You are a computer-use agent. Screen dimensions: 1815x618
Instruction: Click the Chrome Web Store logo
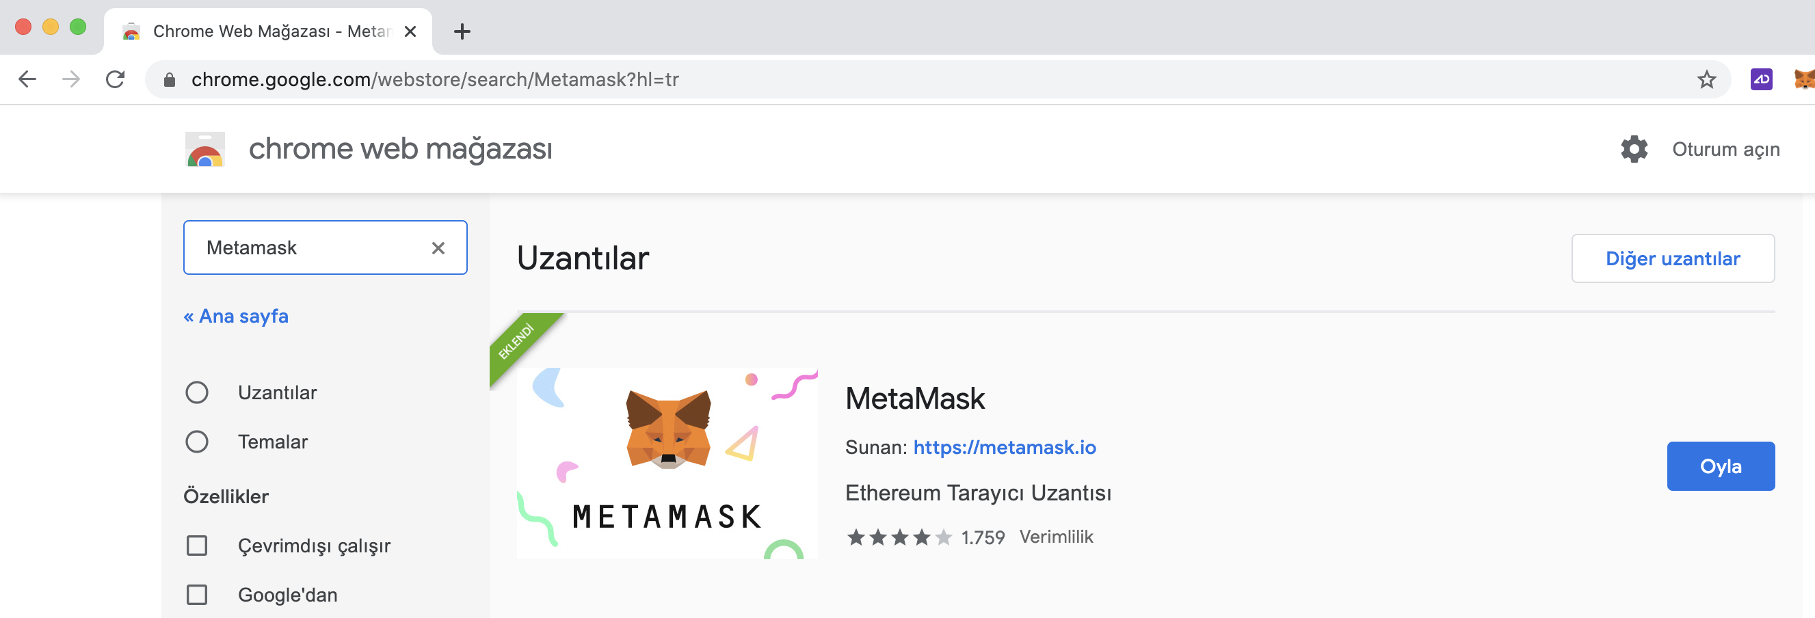pos(205,150)
